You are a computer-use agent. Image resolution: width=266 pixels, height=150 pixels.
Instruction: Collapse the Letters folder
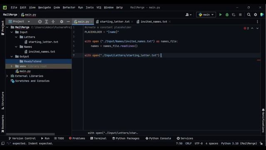[x=16, y=37]
